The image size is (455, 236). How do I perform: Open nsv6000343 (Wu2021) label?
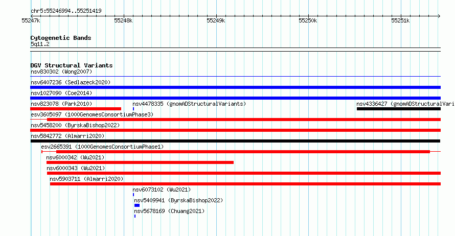tap(76, 168)
